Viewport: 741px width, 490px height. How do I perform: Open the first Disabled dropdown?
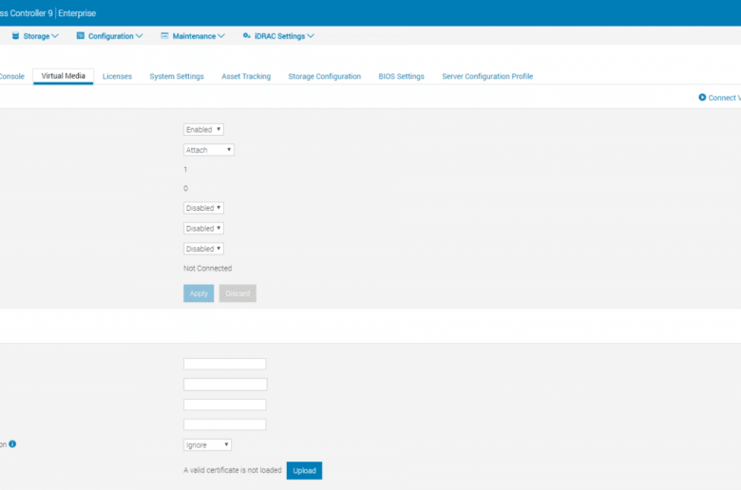click(203, 208)
